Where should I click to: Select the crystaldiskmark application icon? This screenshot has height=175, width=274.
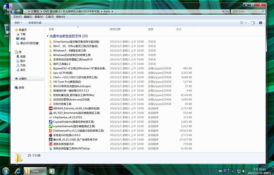pyautogui.click(x=51, y=126)
